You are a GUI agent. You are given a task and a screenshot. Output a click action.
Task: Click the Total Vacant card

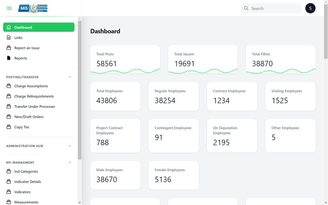(x=203, y=60)
